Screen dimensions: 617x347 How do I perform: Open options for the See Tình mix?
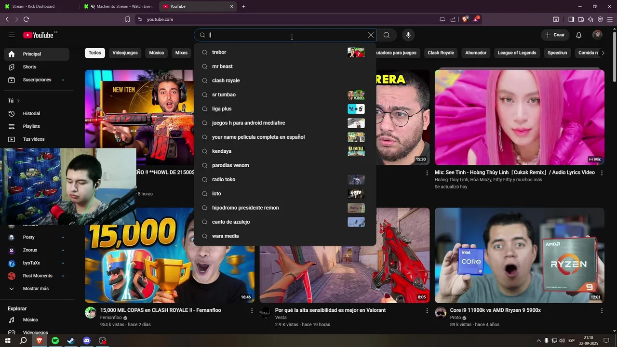click(602, 173)
